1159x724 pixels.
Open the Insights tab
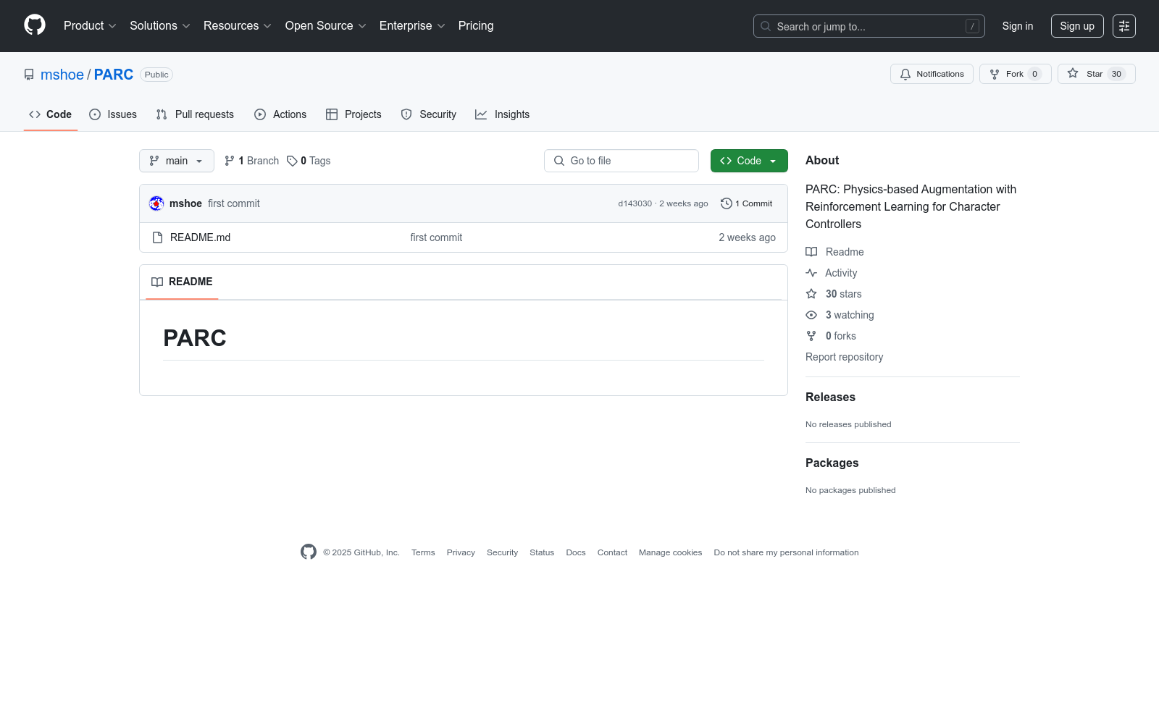pyautogui.click(x=503, y=114)
